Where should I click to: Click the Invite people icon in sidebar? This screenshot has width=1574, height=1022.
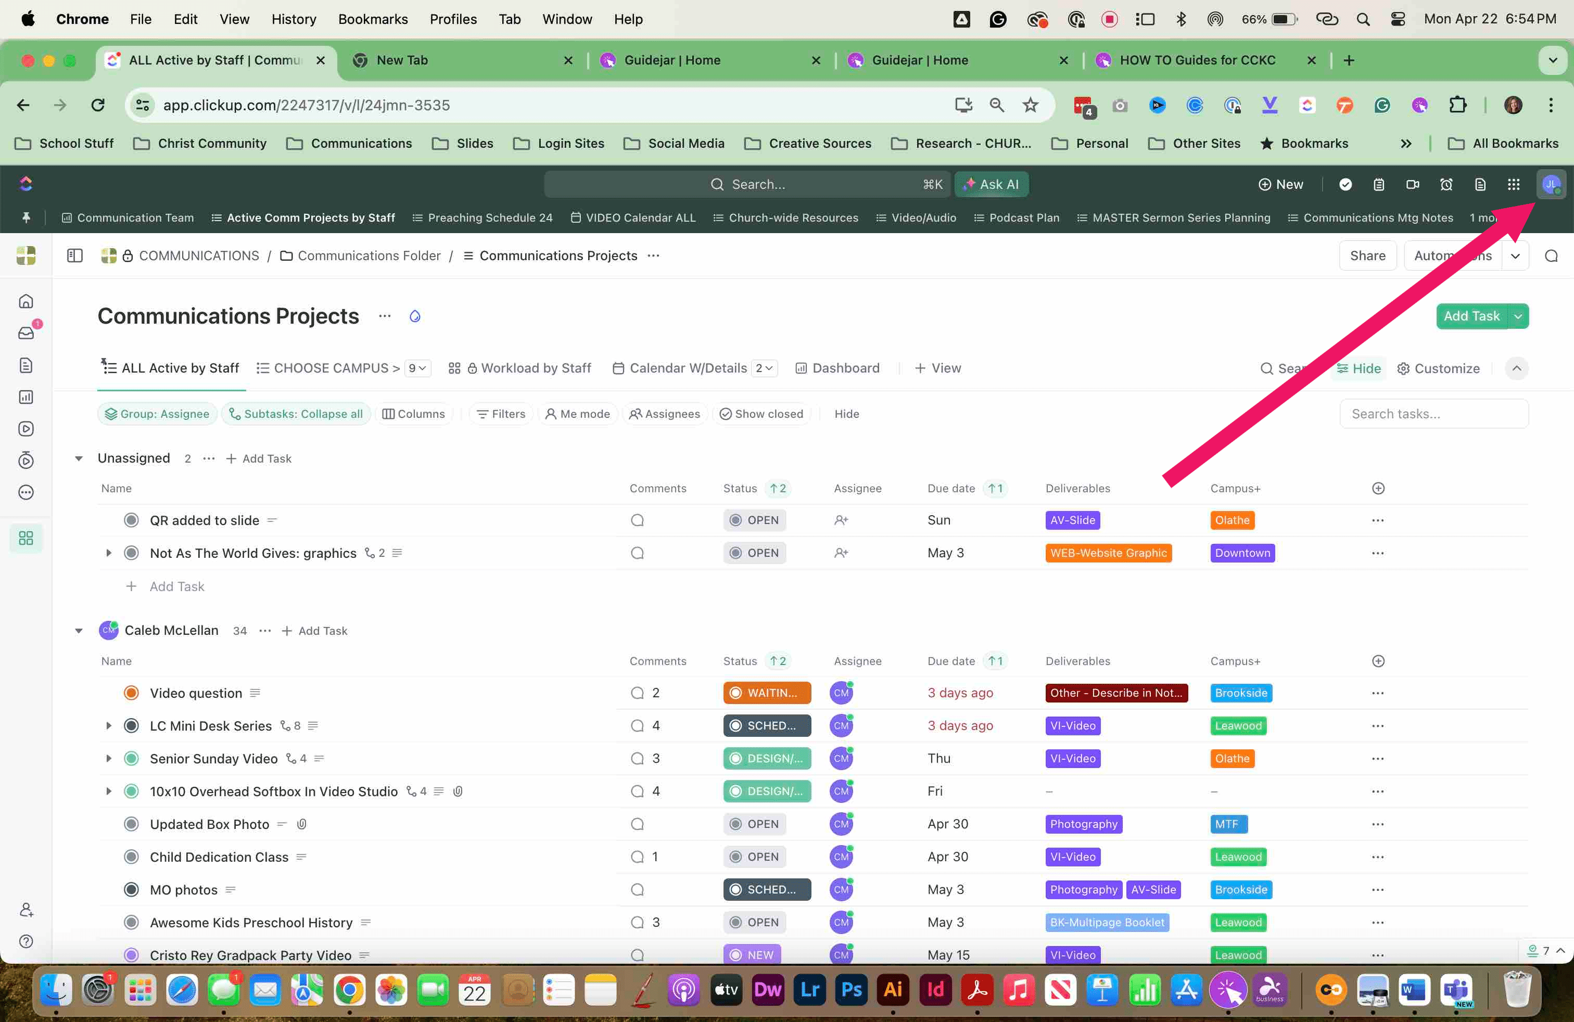26,910
